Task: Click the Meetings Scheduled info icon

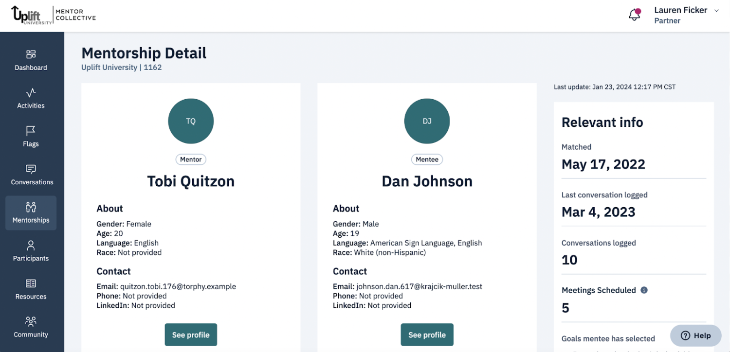Action: tap(644, 290)
